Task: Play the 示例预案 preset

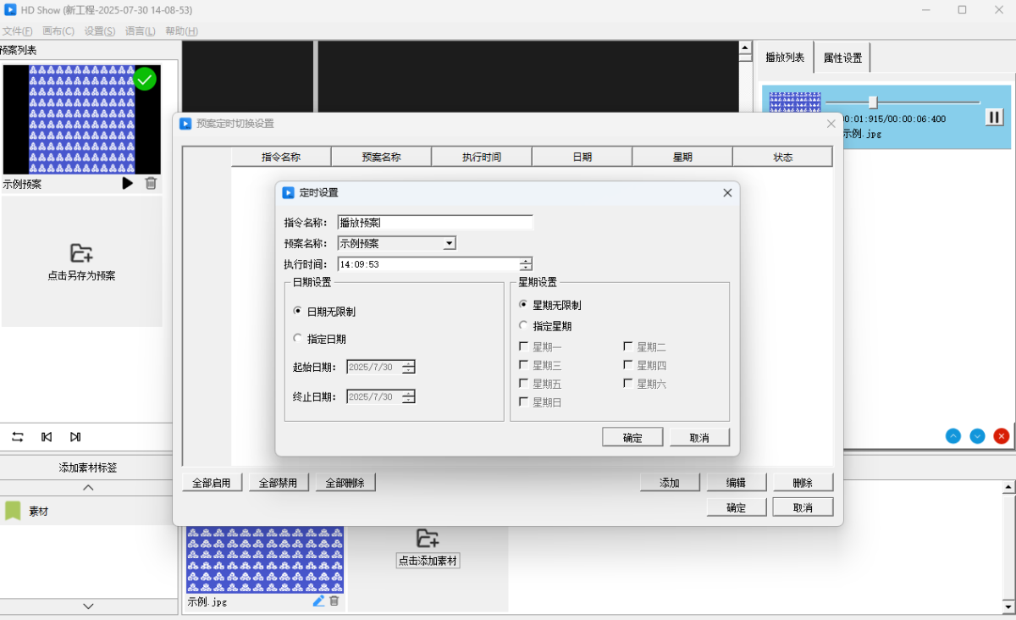Action: pyautogui.click(x=128, y=183)
